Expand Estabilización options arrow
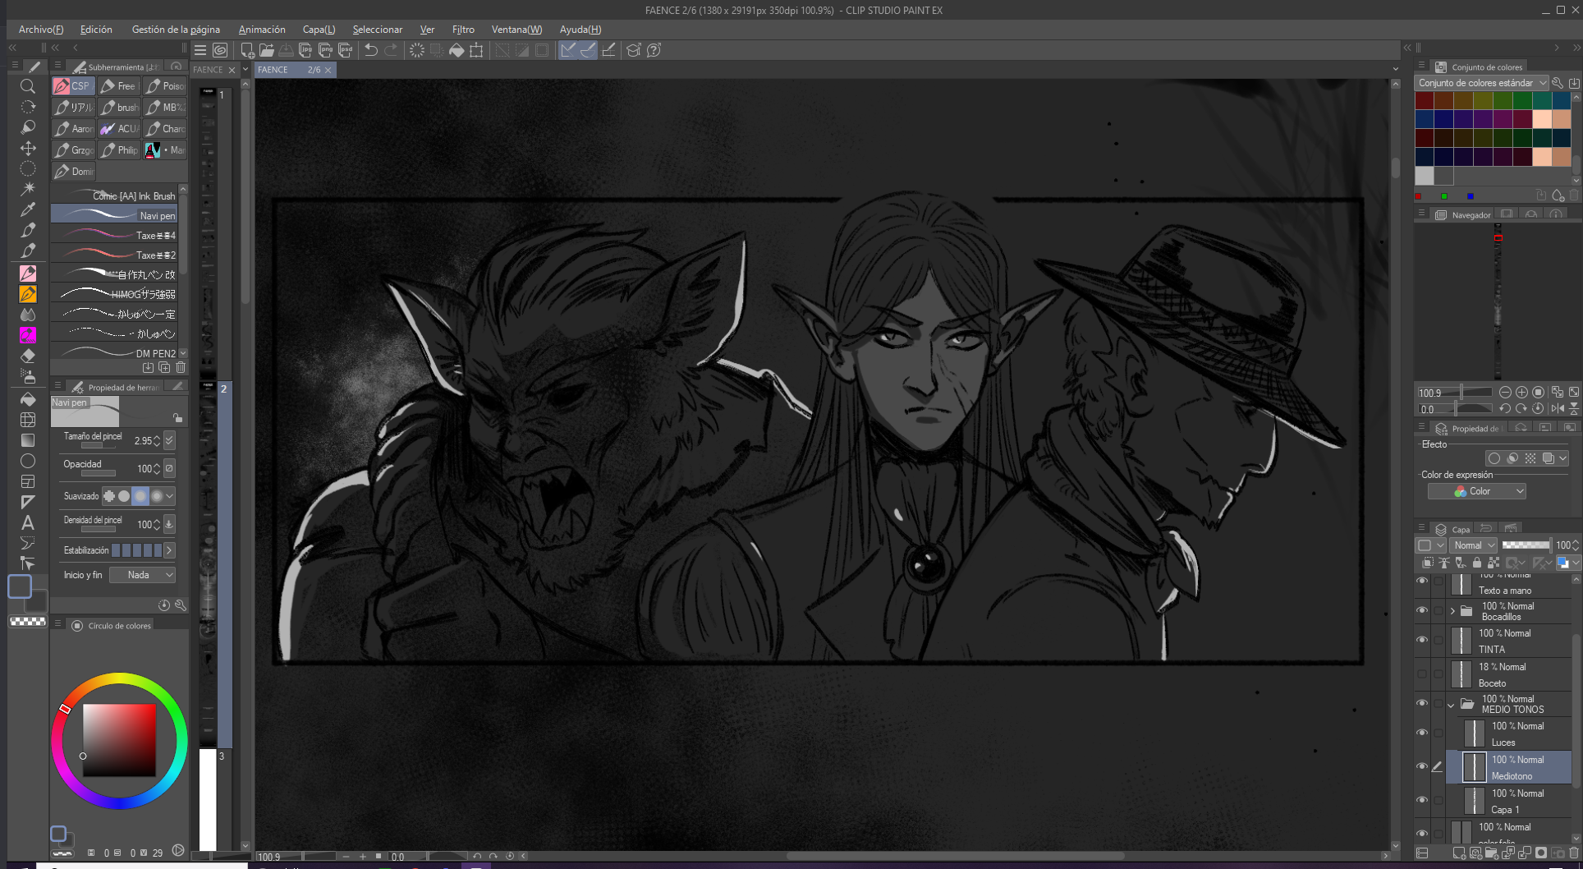This screenshot has height=869, width=1583. [x=169, y=550]
